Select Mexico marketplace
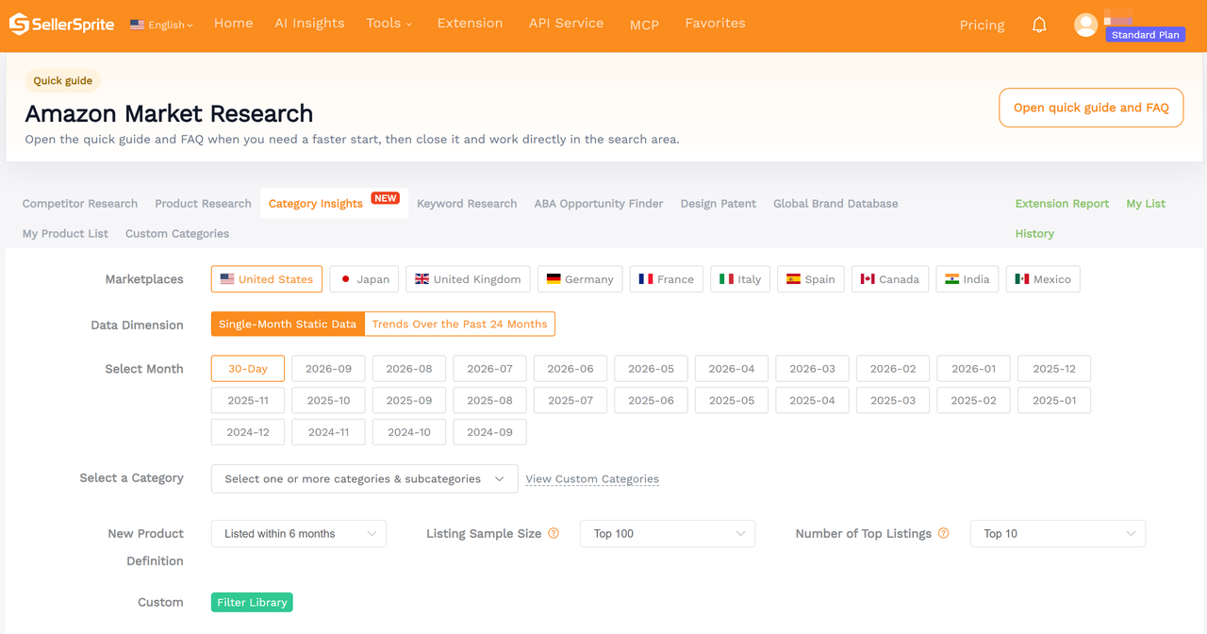The width and height of the screenshot is (1207, 634). coord(1043,279)
